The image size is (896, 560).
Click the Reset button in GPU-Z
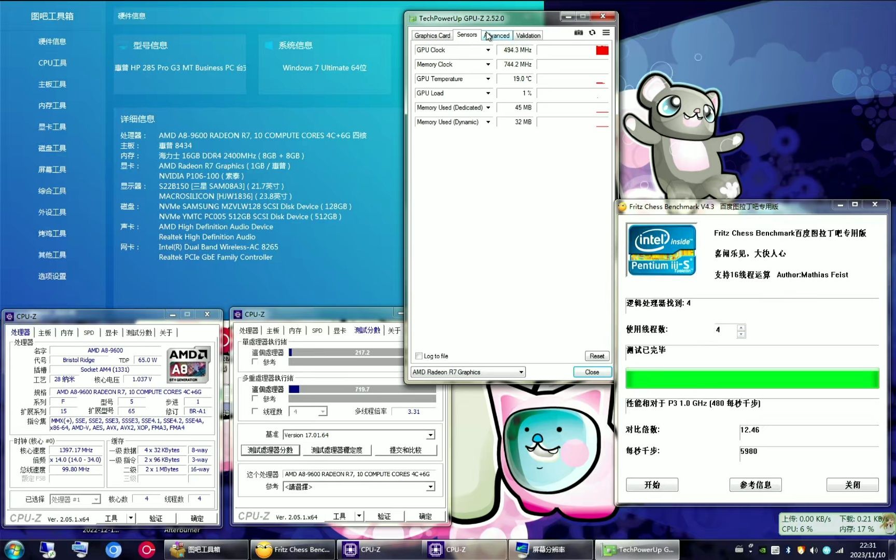coord(597,356)
